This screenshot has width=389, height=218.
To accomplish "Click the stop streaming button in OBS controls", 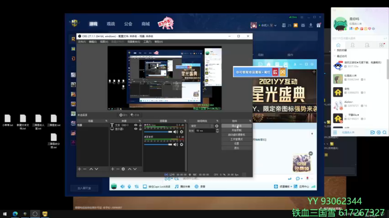I will click(237, 126).
